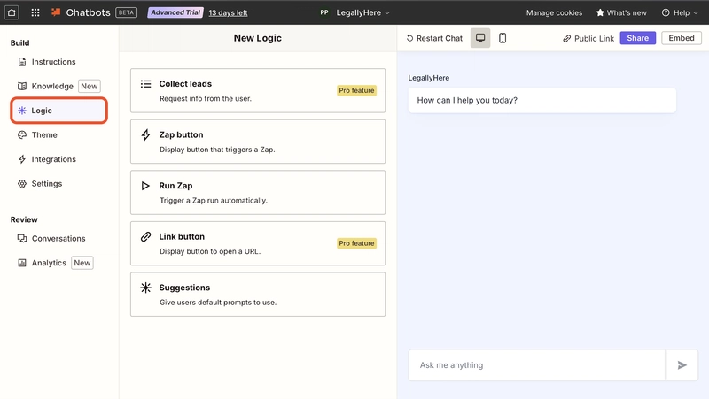Image resolution: width=709 pixels, height=399 pixels.
Task: Click the Chatbots title text
Action: [x=88, y=12]
